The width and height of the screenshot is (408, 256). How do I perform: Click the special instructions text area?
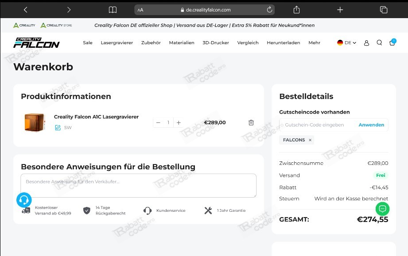point(138,185)
